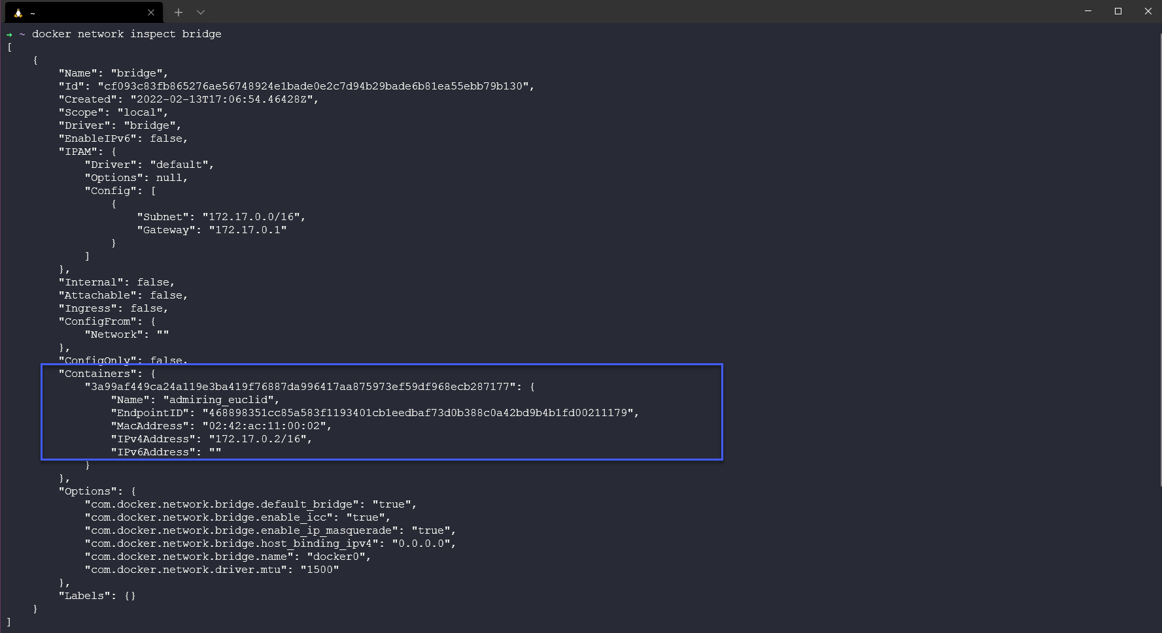Click the Linux penguin tab icon
Screen dimensions: 1162x633
18,12
